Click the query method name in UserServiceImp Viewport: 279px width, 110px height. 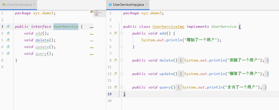pos(165,87)
